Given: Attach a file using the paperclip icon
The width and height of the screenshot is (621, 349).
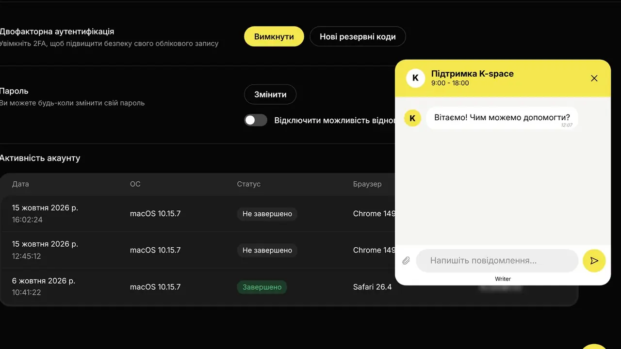Looking at the screenshot, I should coord(406,261).
